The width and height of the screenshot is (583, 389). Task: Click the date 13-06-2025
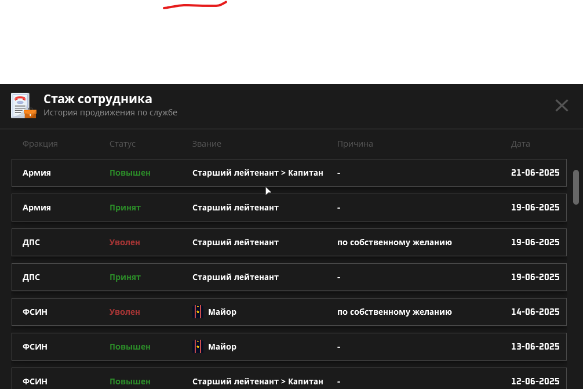[535, 346]
